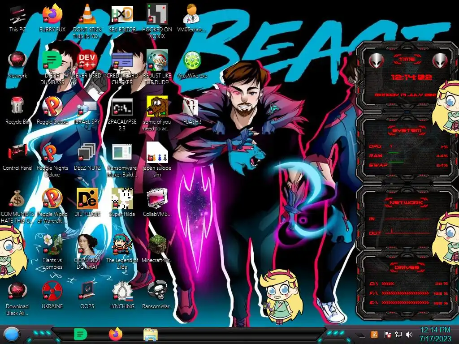
Task: Open the COMMUNISTS HATE THIS money bag icon
Action: pyautogui.click(x=17, y=198)
